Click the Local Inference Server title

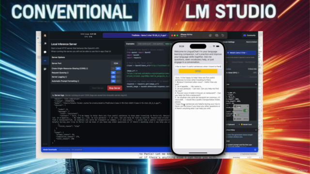[x=64, y=44]
